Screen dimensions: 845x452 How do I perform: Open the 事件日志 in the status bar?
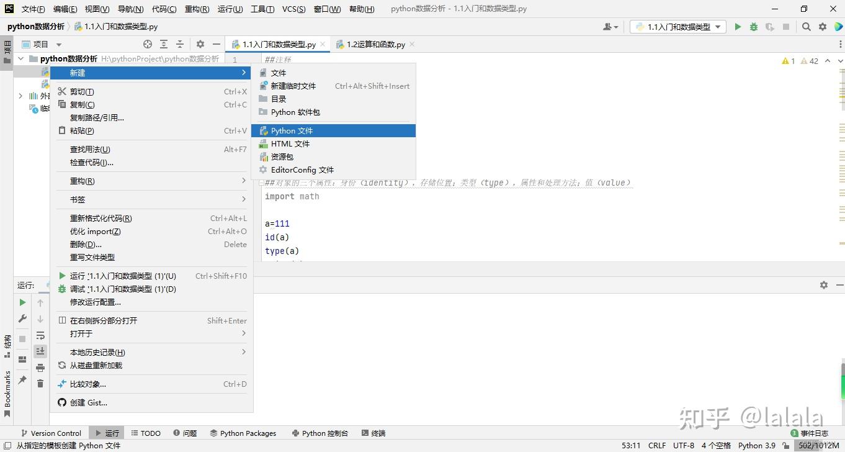point(809,433)
